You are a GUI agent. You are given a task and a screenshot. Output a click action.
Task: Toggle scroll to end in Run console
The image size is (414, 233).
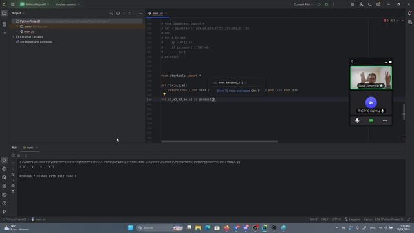(x=13, y=180)
